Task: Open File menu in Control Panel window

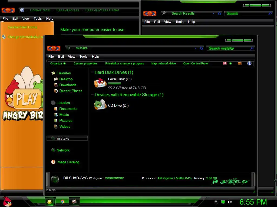Action: [5, 19]
